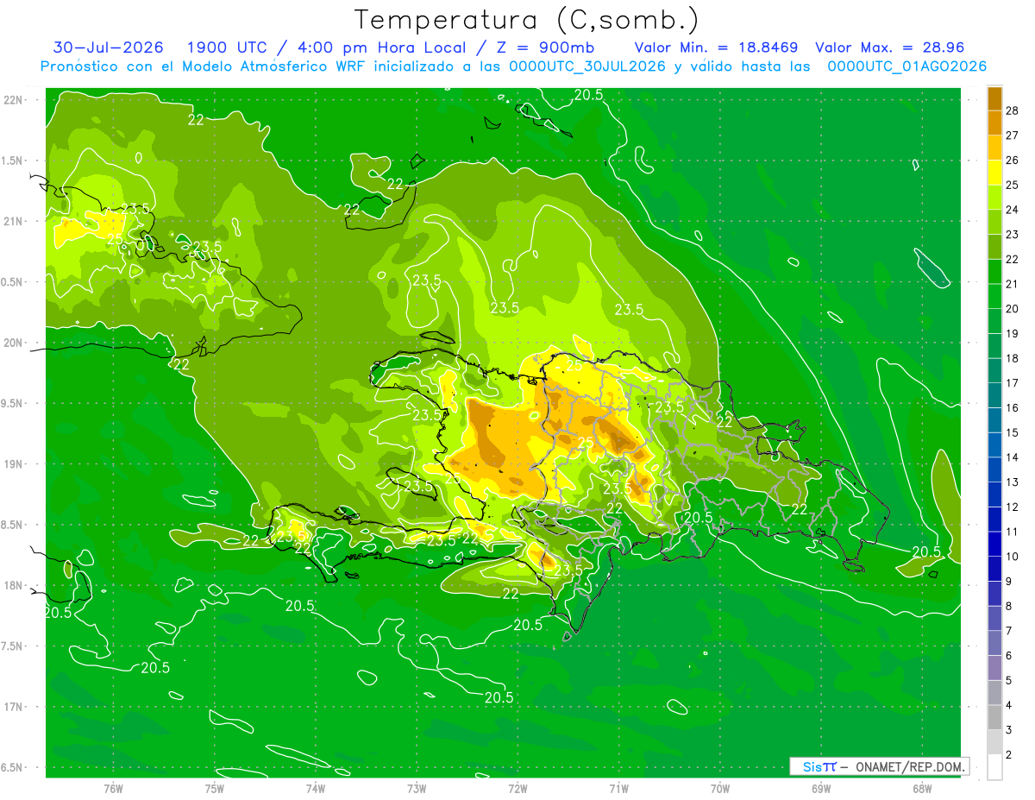Click the blue 'Sis' logo text

point(812,766)
